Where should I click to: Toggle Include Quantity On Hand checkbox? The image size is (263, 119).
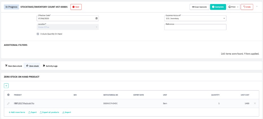coord(38,34)
